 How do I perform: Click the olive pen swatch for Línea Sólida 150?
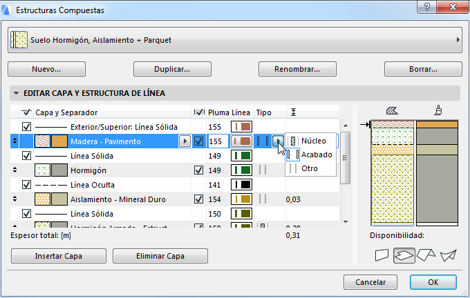241,214
